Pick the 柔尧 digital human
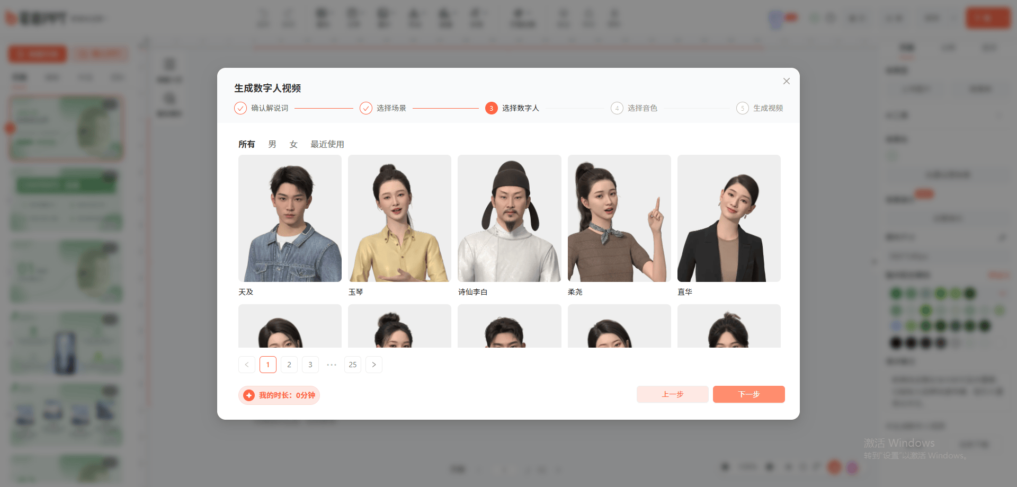1017x487 pixels. [x=619, y=218]
